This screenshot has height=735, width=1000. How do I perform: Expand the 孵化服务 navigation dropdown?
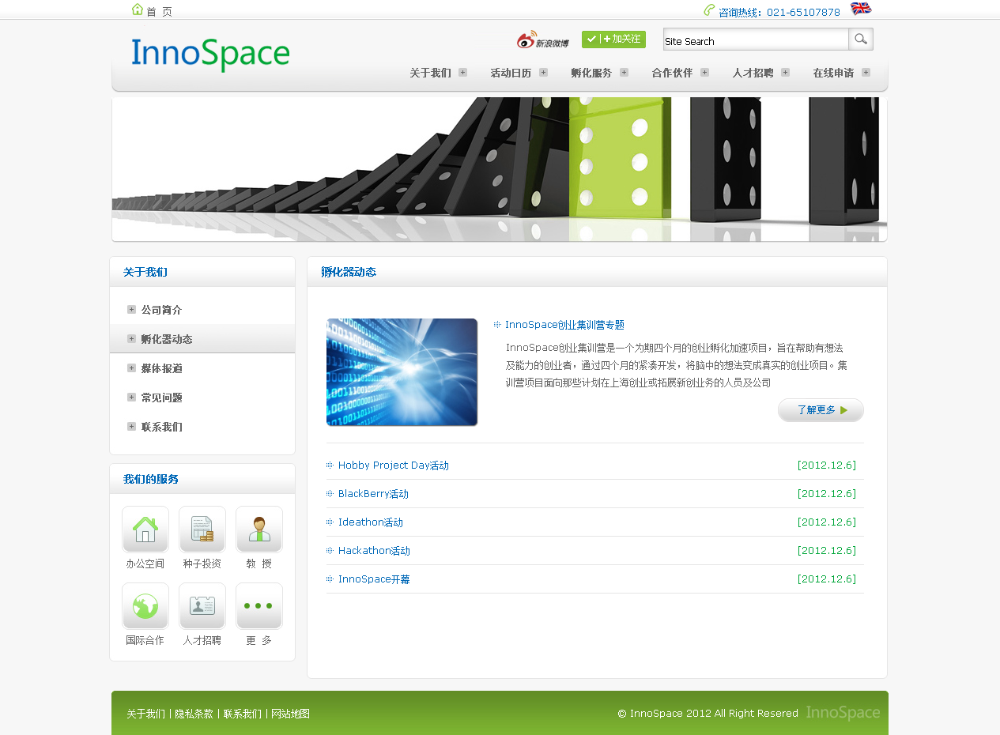pyautogui.click(x=599, y=73)
